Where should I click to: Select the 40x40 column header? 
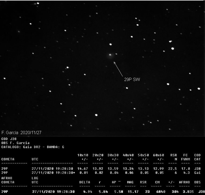(x=128, y=155)
